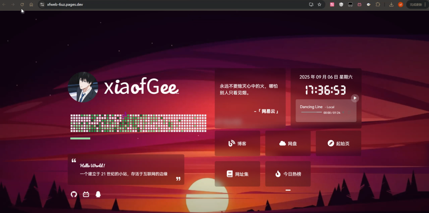
Task: Click the xiaofGee site title
Action: point(141,86)
